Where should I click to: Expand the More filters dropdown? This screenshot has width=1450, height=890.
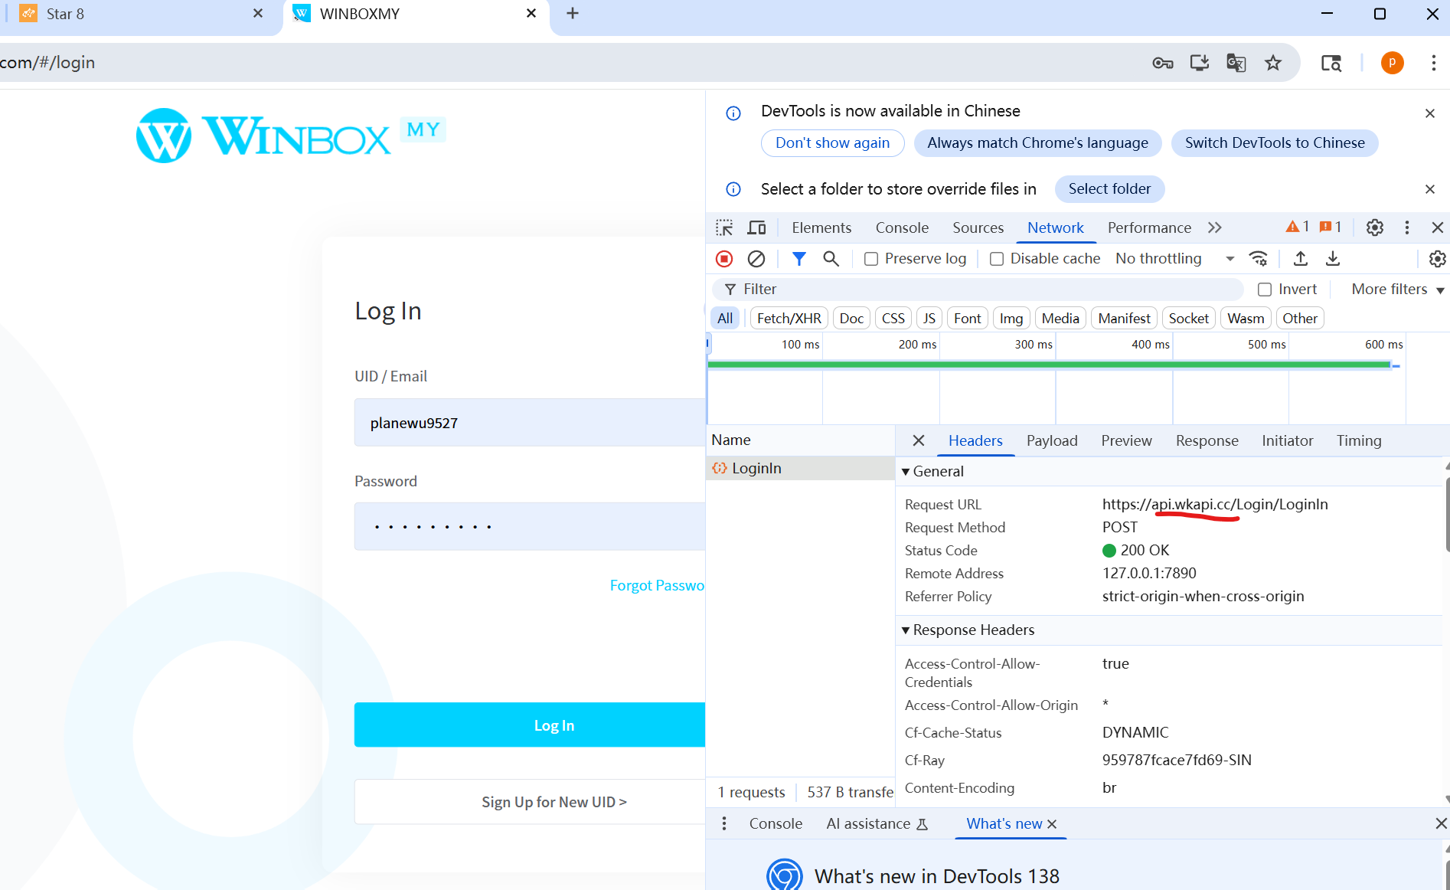click(1397, 290)
